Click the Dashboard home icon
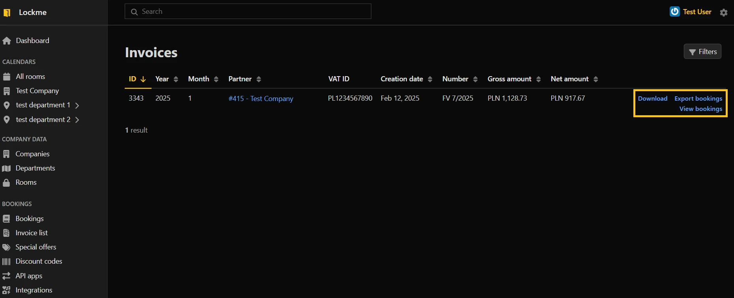 (x=7, y=41)
